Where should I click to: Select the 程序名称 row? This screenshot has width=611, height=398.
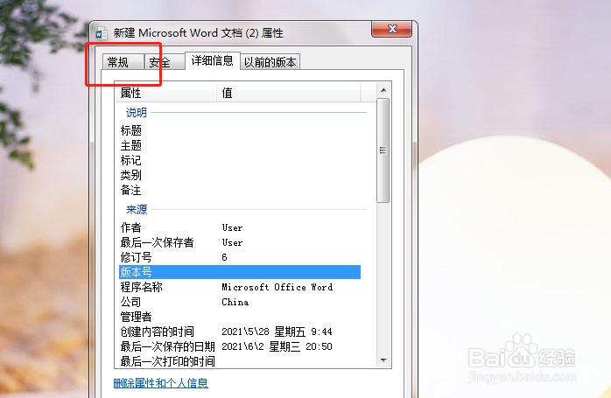[240, 287]
